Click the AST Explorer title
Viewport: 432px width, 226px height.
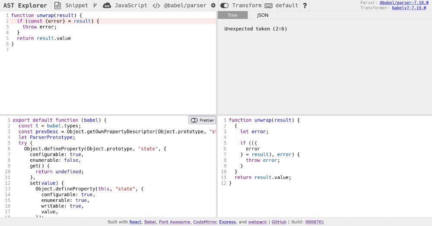(25, 6)
